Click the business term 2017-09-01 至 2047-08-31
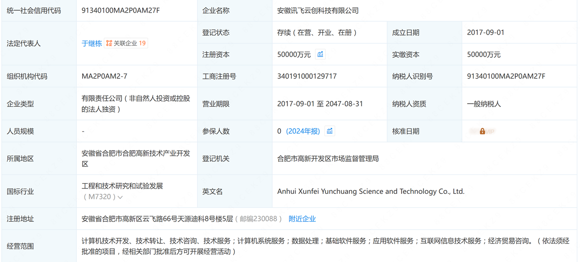 [x=320, y=104]
